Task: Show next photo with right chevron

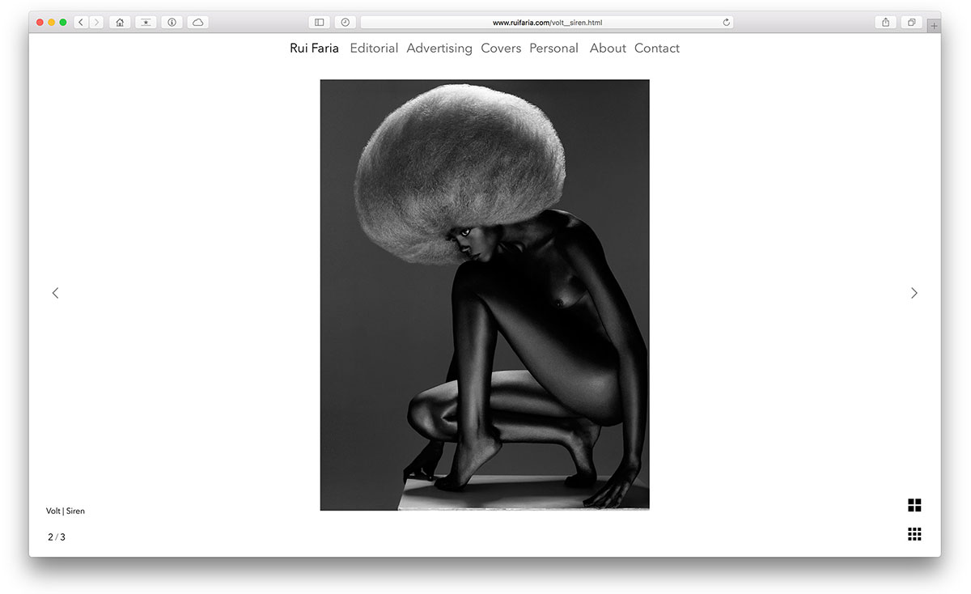Action: pyautogui.click(x=914, y=293)
